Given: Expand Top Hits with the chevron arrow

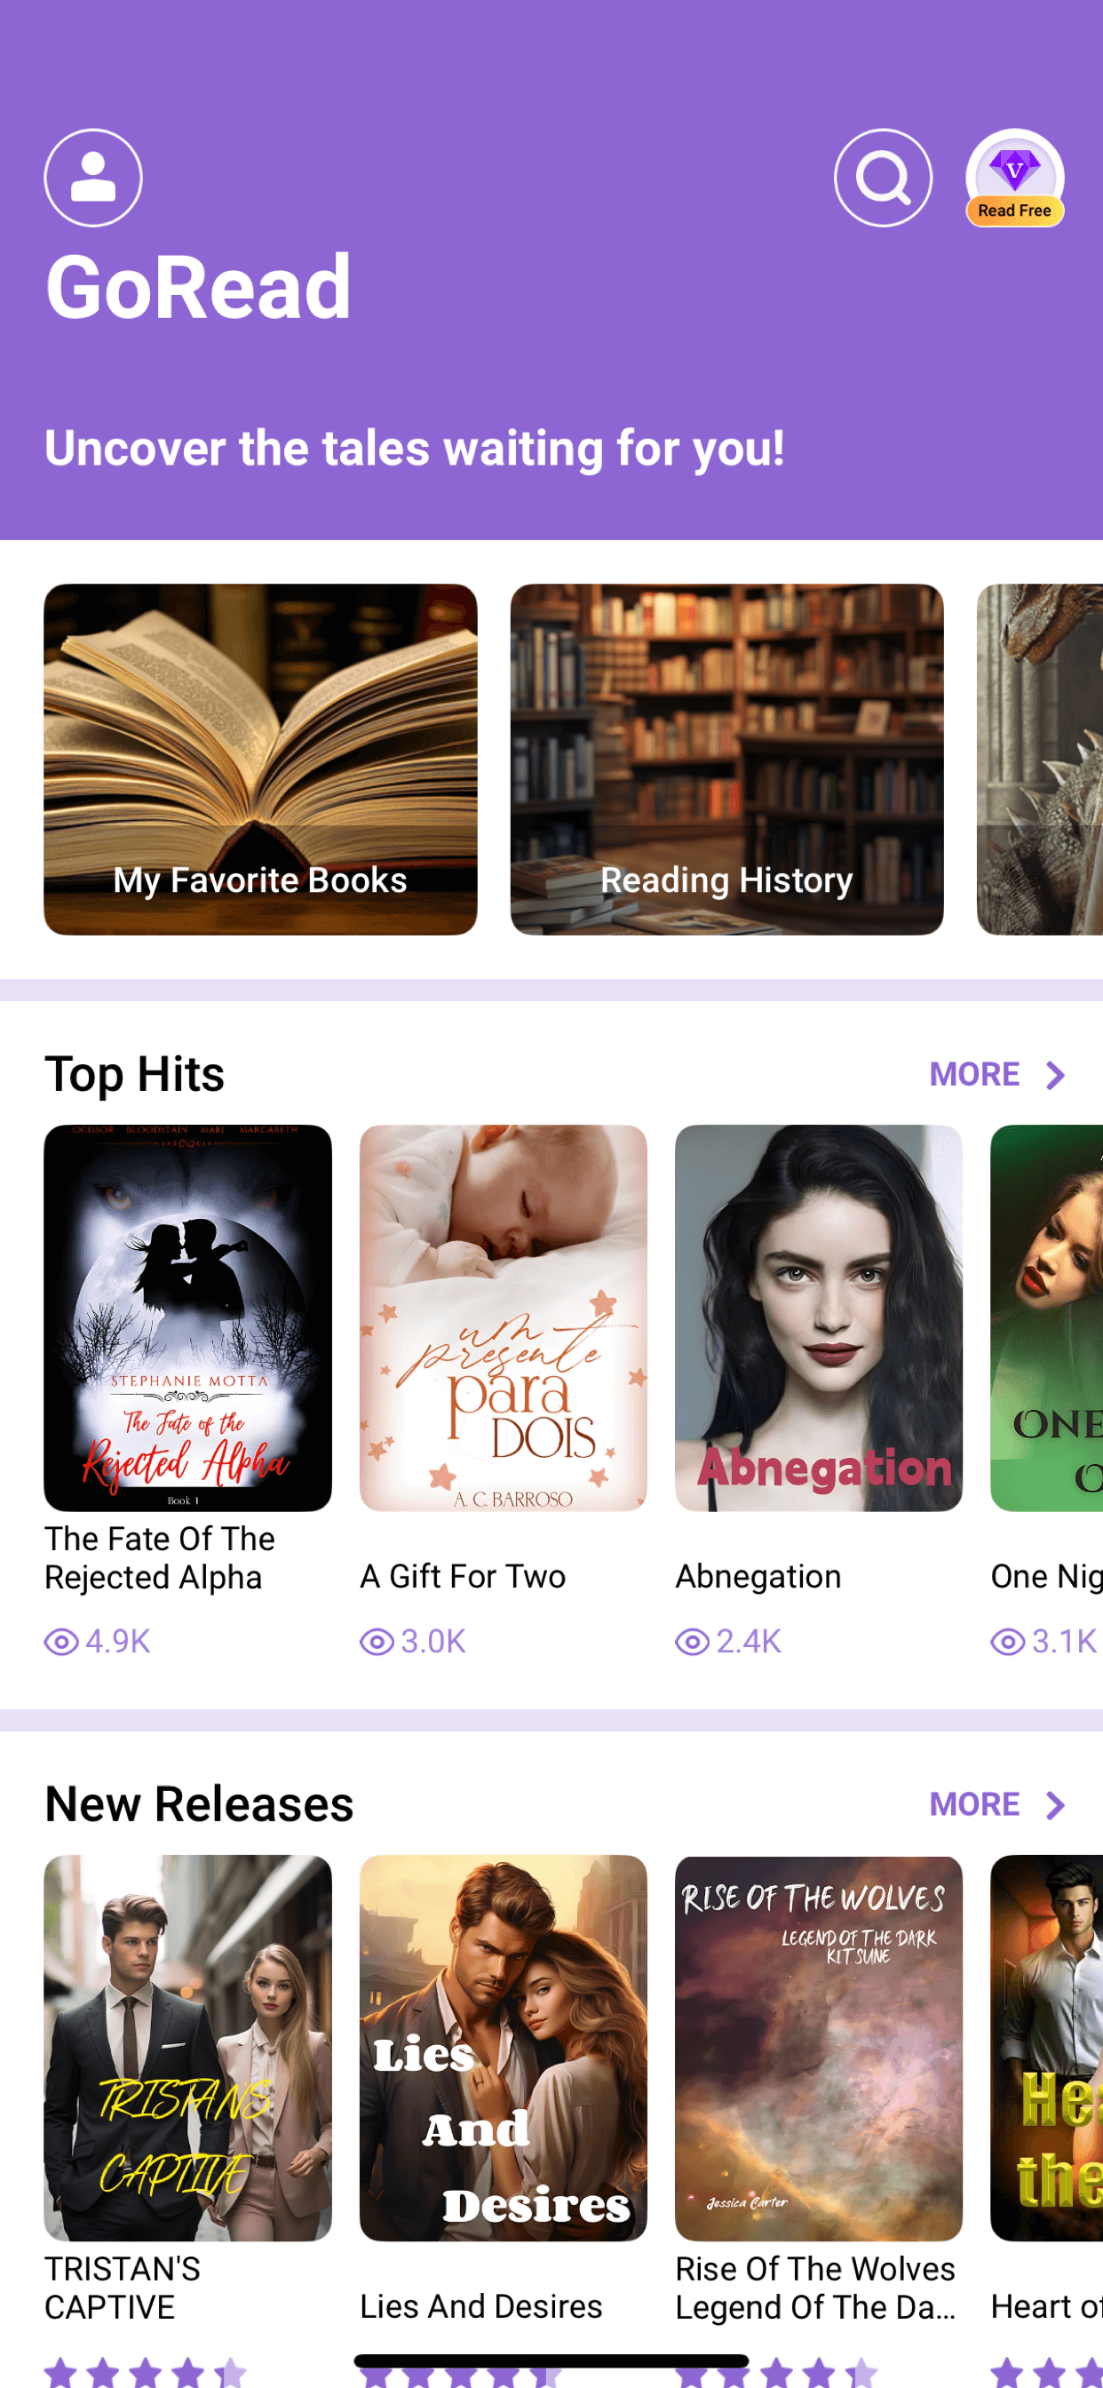Looking at the screenshot, I should (x=1055, y=1074).
